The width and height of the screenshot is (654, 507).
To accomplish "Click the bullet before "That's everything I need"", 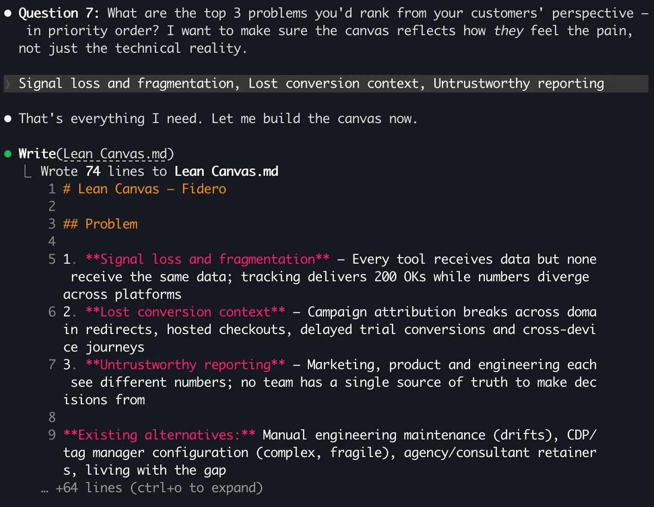I will (8, 119).
